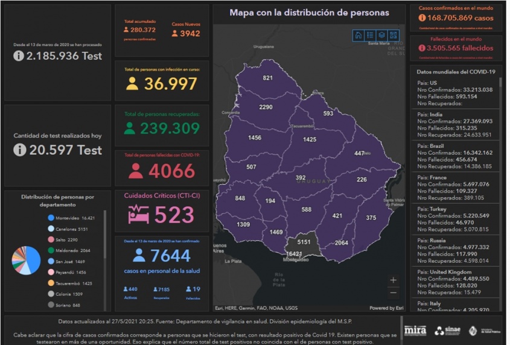Click the sinae logo in footer
The image size is (510, 345).
447,331
